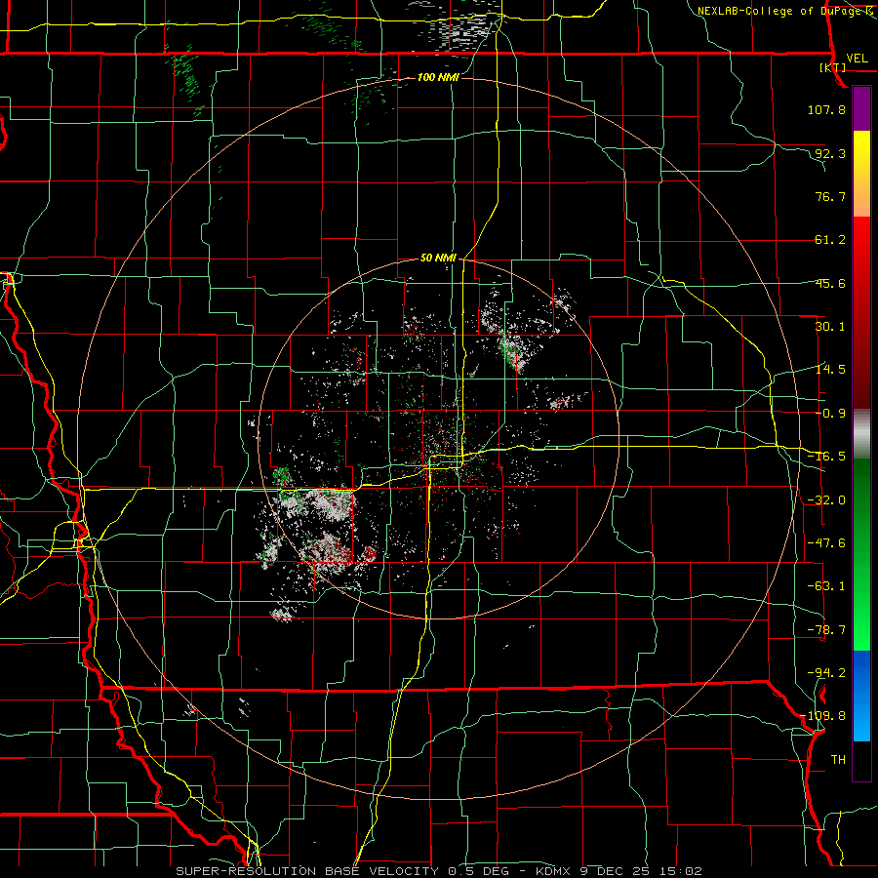Click the -32.0 velocity legend value
878x878 pixels.
(x=826, y=500)
